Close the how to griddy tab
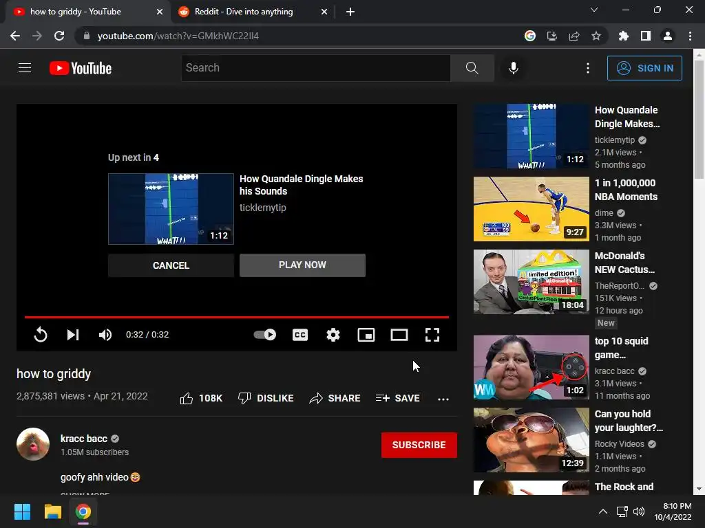The height and width of the screenshot is (528, 705). point(160,12)
